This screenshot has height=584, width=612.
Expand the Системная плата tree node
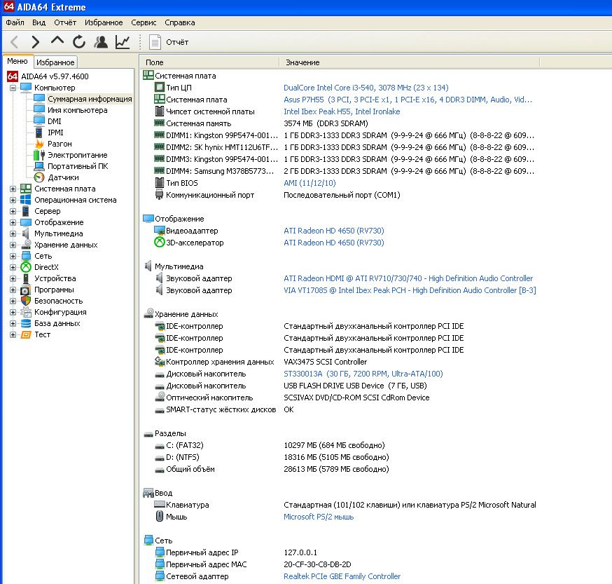click(x=13, y=189)
